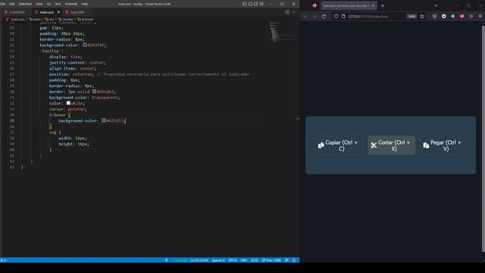This screenshot has width=485, height=273.
Task: Go back in the browser
Action: pos(305,17)
